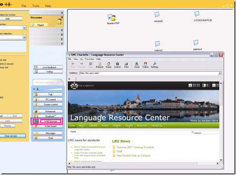Open the browser Go menu

[81, 59]
